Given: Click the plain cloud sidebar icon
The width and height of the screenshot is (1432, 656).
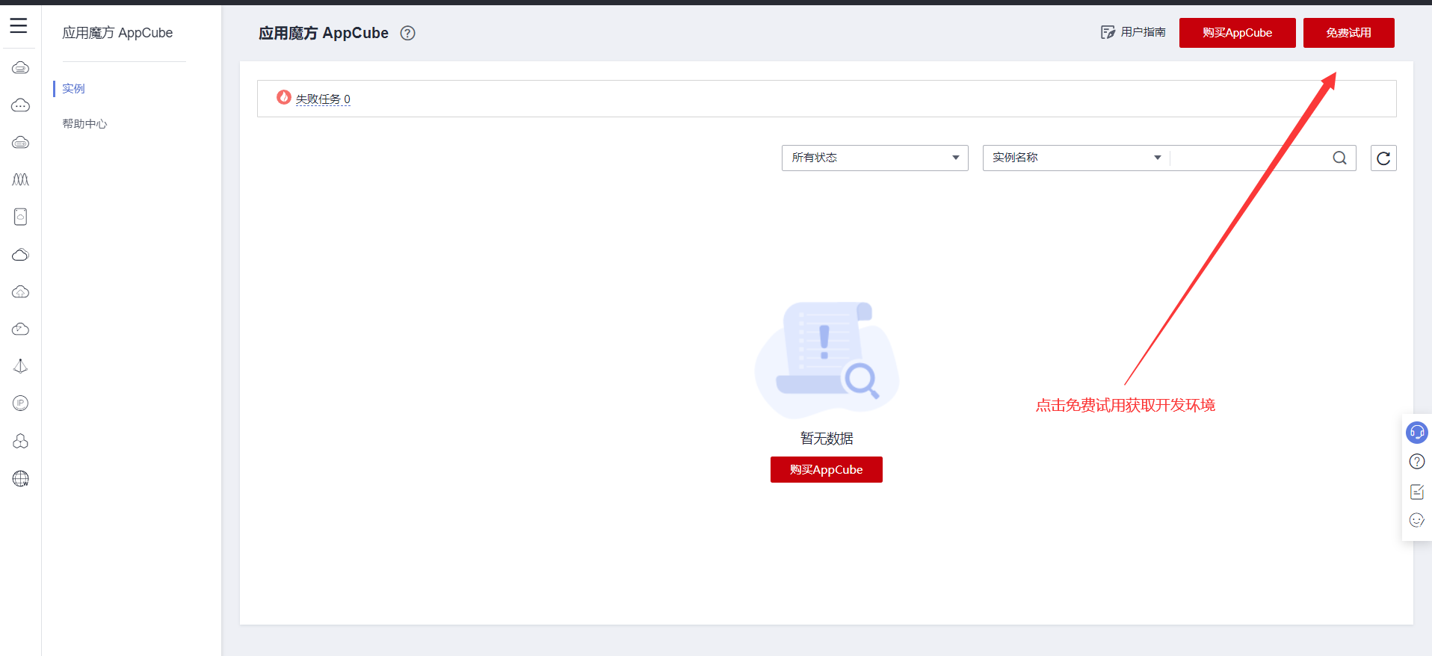Looking at the screenshot, I should click(x=21, y=255).
